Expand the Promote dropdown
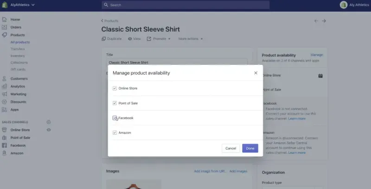Screen dimensions: 371x189 point(159,39)
